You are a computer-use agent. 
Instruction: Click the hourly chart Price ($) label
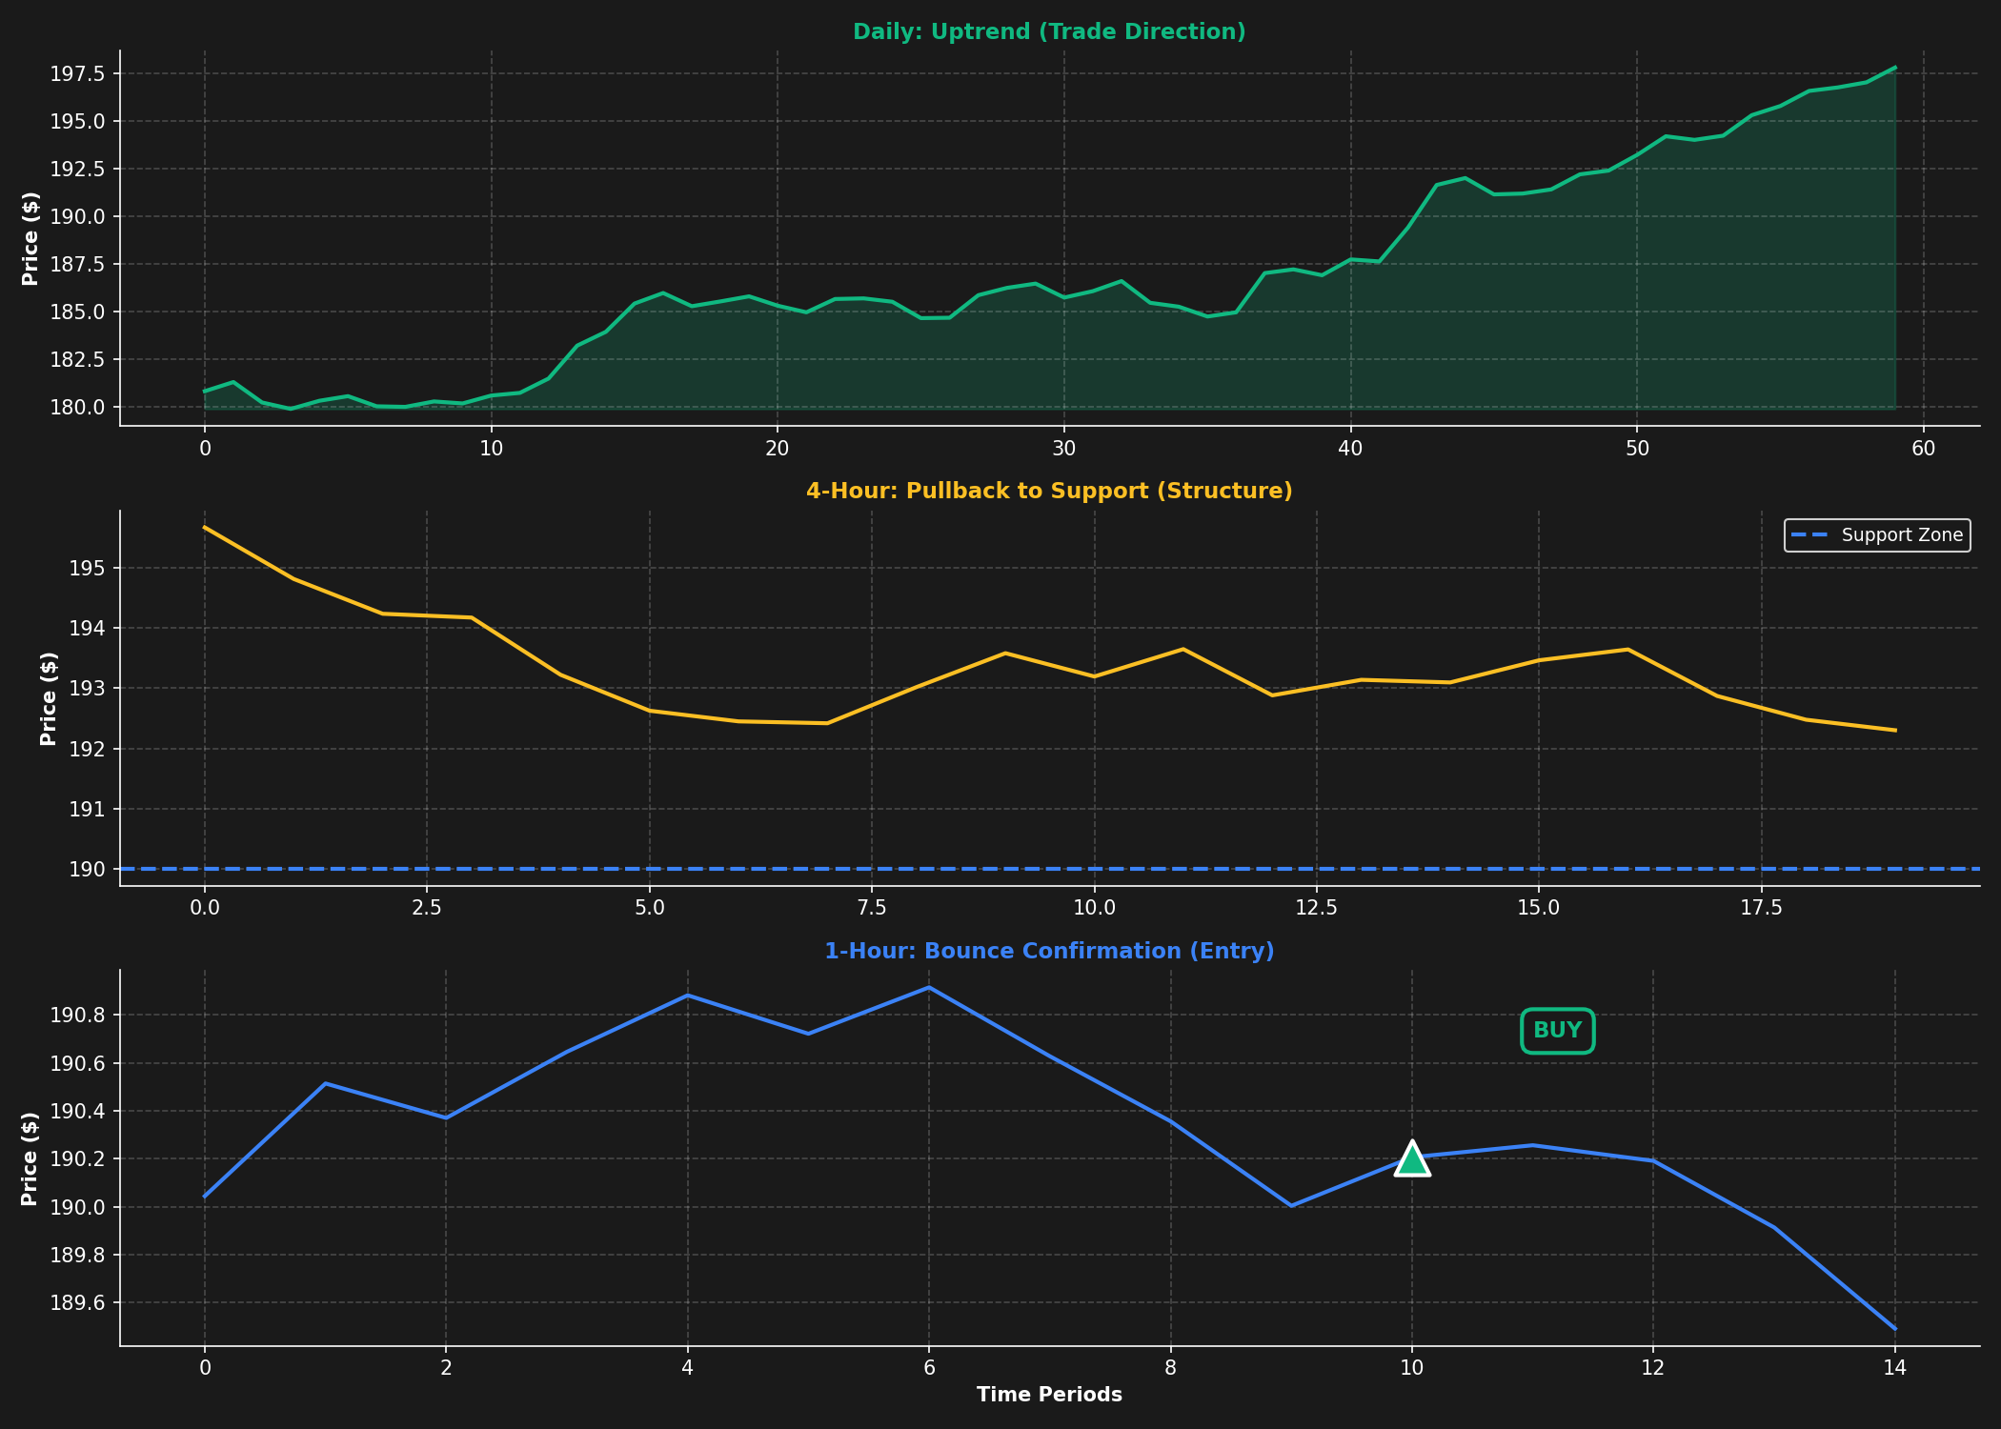30,1158
